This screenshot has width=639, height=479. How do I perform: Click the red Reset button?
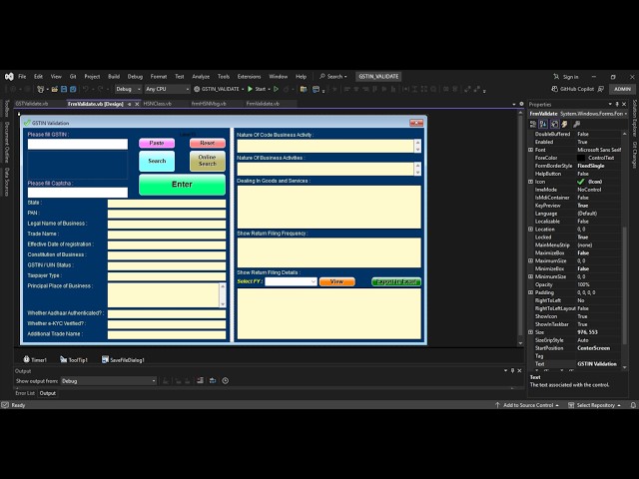point(208,143)
